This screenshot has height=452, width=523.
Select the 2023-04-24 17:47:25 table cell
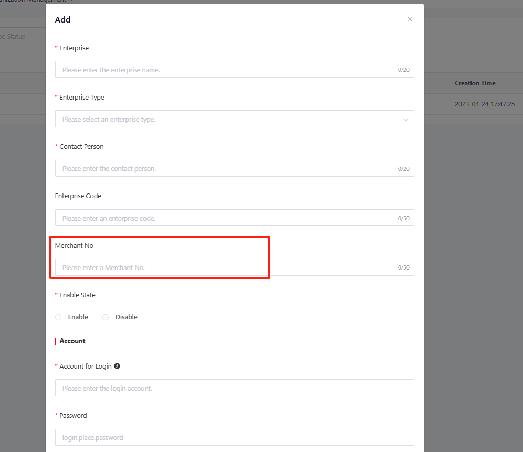pyautogui.click(x=484, y=104)
